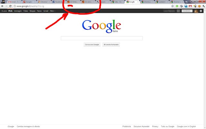The height and width of the screenshot is (129, 206).
Task: Reload the current page
Action: point(10,6)
